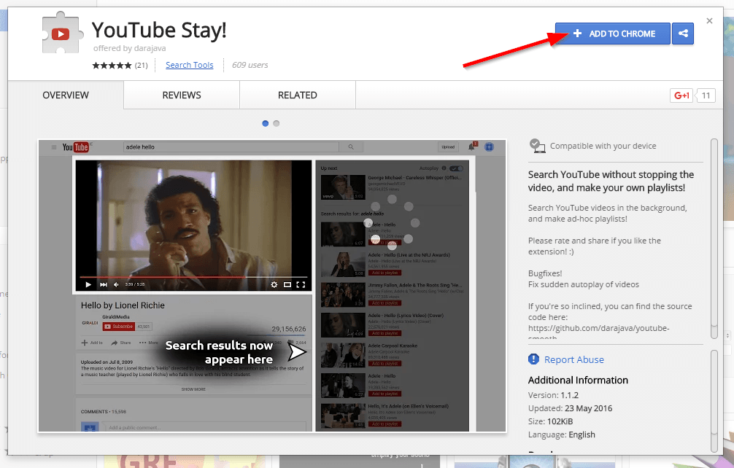The height and width of the screenshot is (468, 734).
Task: Click the fullscreen icon in video preview
Action: click(301, 284)
